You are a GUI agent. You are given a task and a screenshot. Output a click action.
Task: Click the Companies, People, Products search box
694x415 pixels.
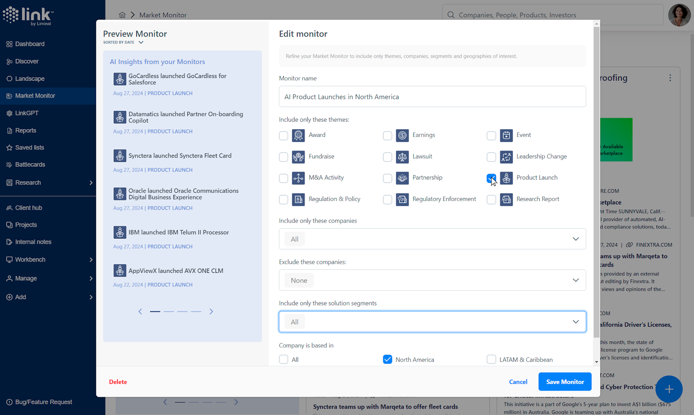tap(553, 15)
